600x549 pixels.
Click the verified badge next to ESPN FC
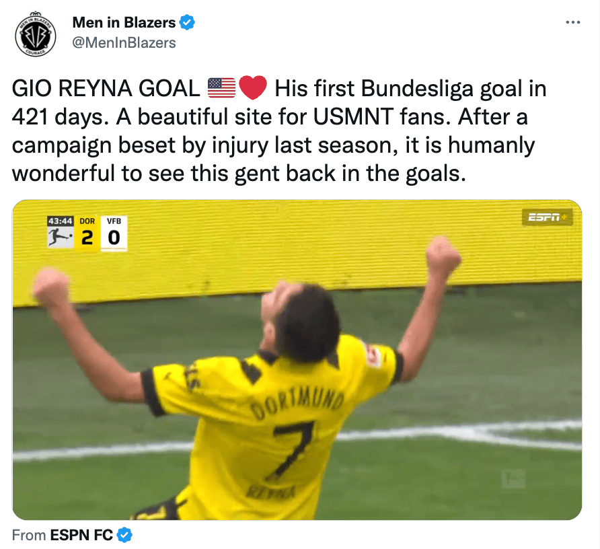pos(124,535)
